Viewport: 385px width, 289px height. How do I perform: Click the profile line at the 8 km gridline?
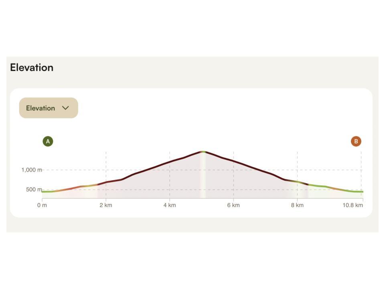click(x=297, y=181)
